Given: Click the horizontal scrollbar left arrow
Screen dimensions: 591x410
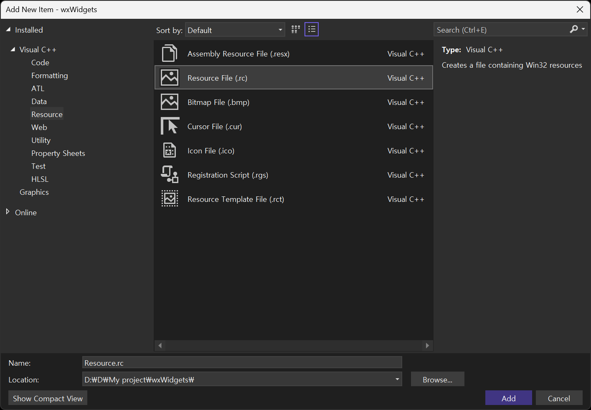Looking at the screenshot, I should pyautogui.click(x=160, y=345).
